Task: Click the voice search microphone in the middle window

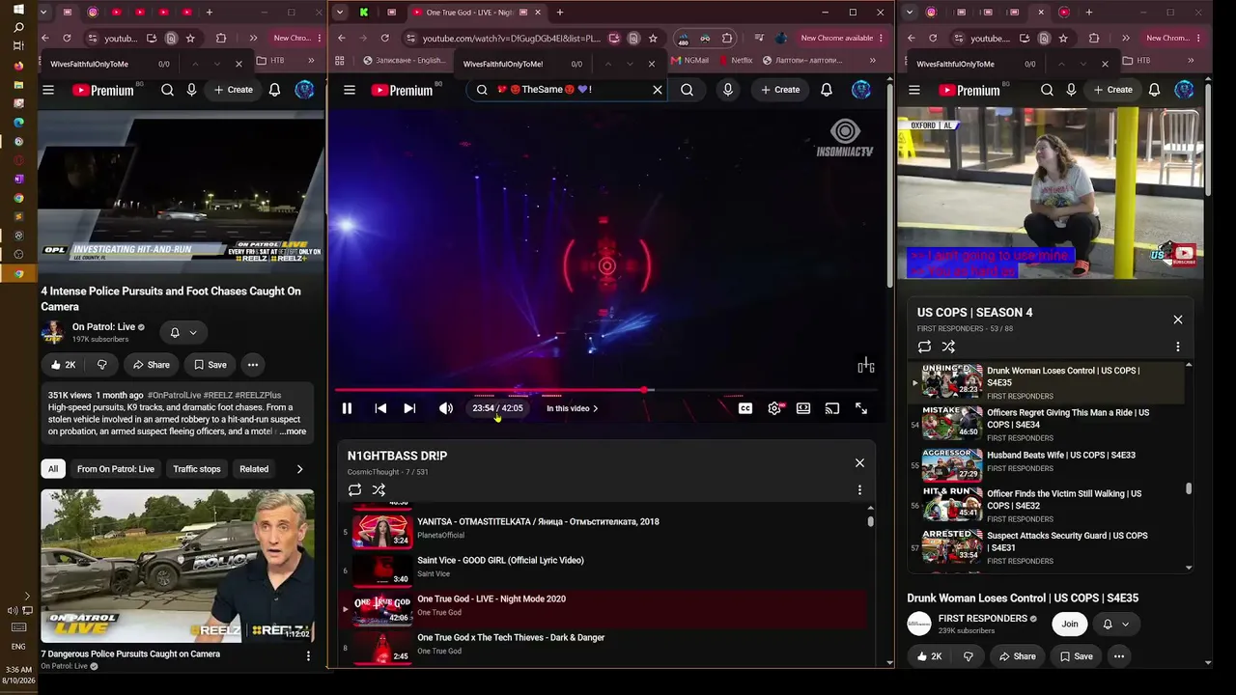Action: pos(728,90)
